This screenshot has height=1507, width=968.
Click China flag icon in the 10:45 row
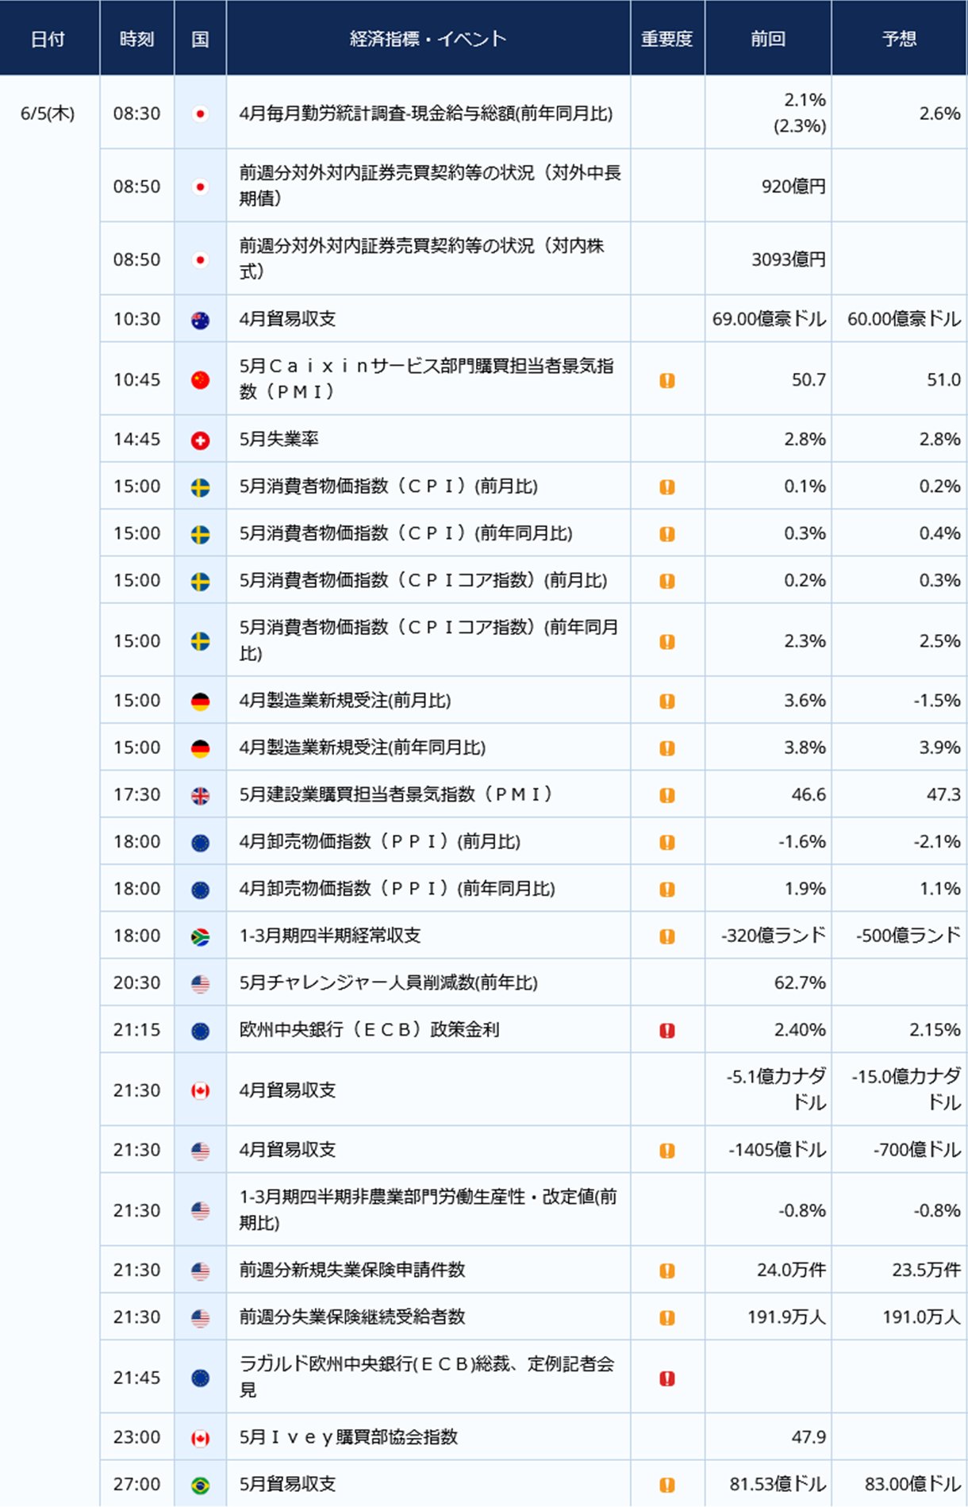200,380
